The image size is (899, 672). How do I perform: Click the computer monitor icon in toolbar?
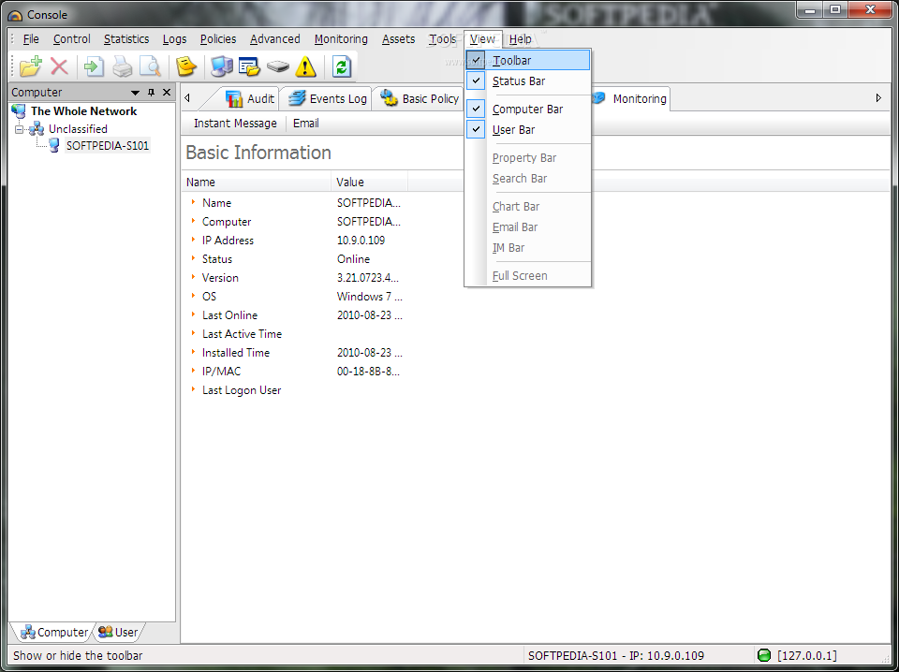pos(221,66)
